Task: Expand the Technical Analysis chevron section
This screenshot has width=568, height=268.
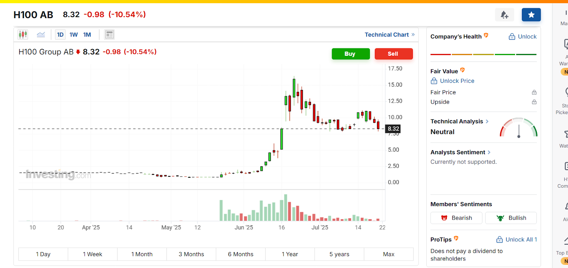Action: 487,122
